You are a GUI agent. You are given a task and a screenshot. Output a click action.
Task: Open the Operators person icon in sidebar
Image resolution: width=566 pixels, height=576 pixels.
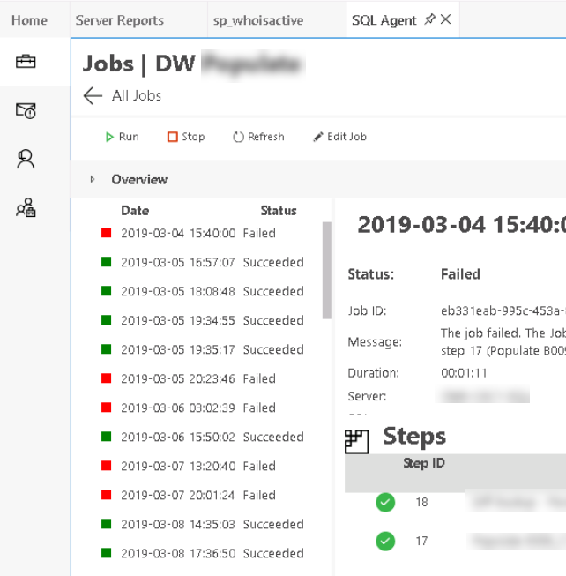pyautogui.click(x=26, y=159)
